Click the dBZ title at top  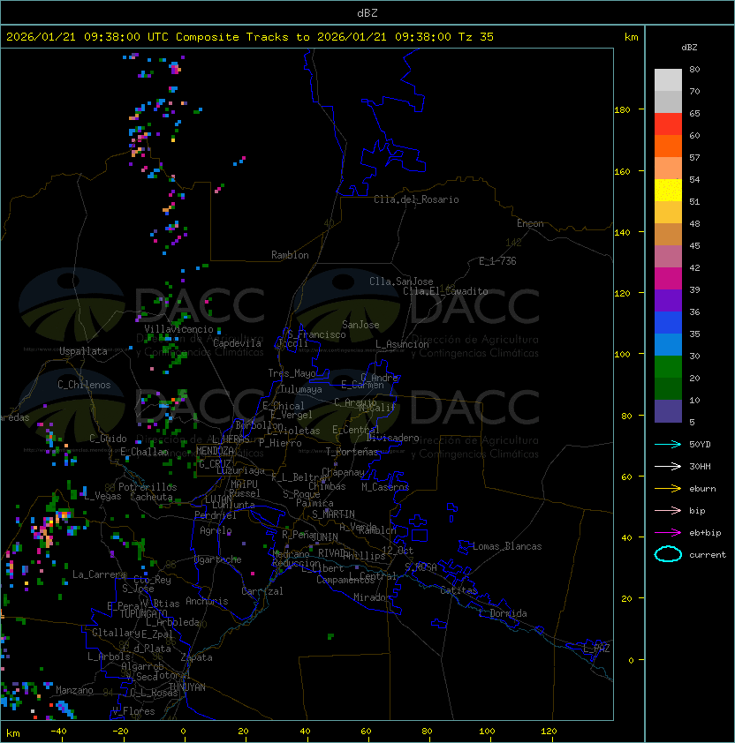point(367,12)
